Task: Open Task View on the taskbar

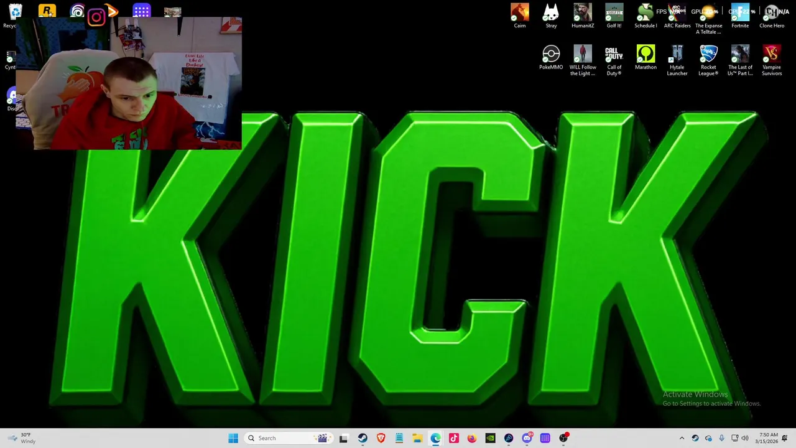Action: 343,438
